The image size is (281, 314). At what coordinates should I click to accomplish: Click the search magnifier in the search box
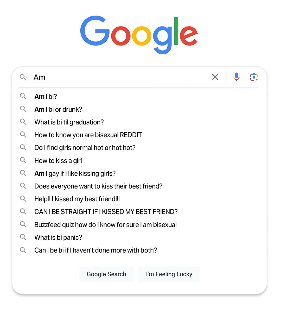tap(23, 77)
